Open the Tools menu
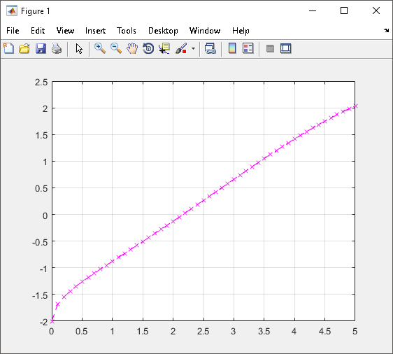Screen dimensions: 393x354 coord(127,31)
